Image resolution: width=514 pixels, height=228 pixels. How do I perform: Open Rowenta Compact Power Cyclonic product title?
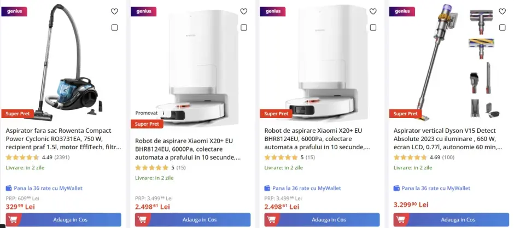[63, 139]
